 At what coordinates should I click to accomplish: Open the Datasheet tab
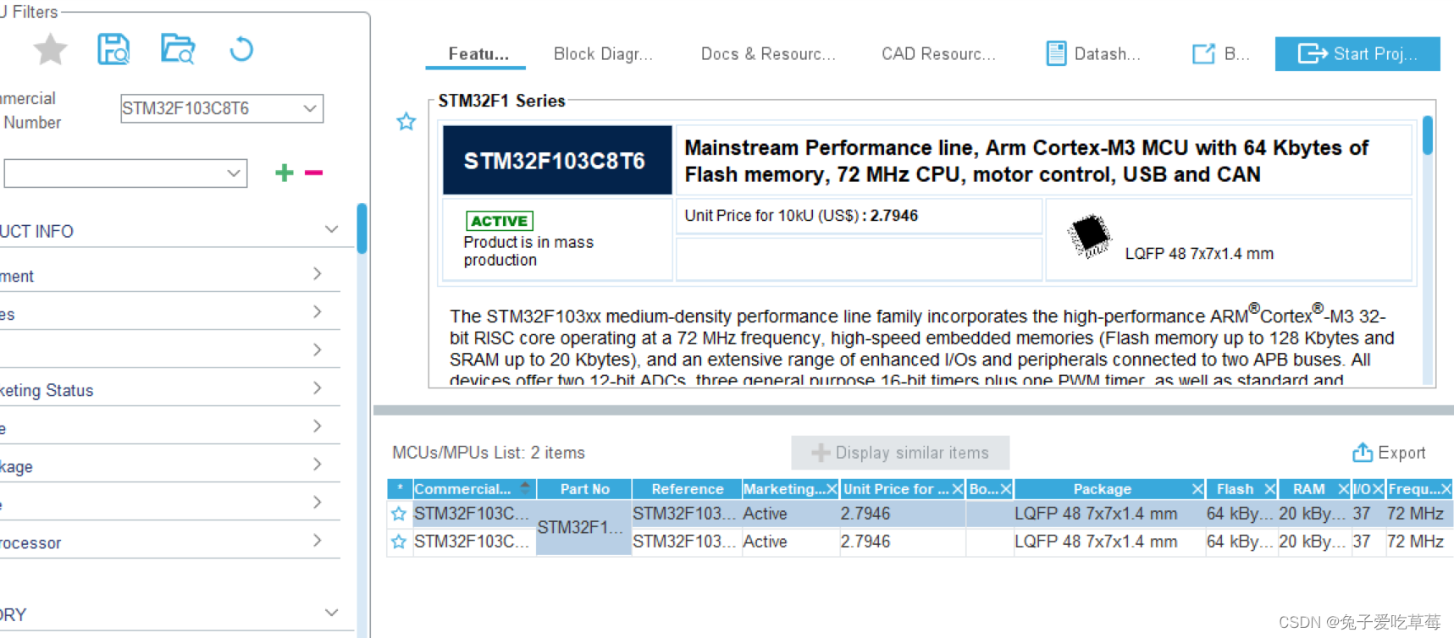[x=1093, y=54]
